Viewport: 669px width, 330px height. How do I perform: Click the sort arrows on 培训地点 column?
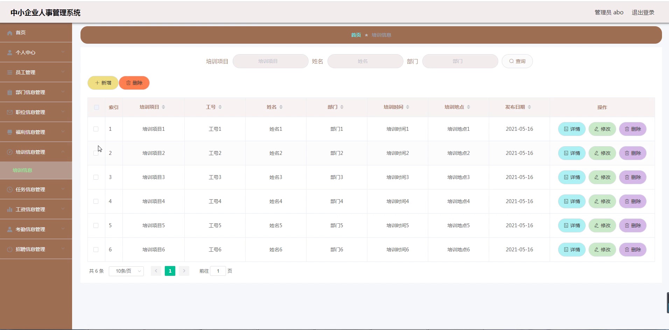[469, 107]
